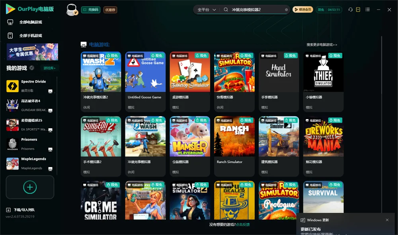Open the 冲就完事模拟器 PowerWash card
This screenshot has height=235, width=398.
pyautogui.click(x=145, y=146)
